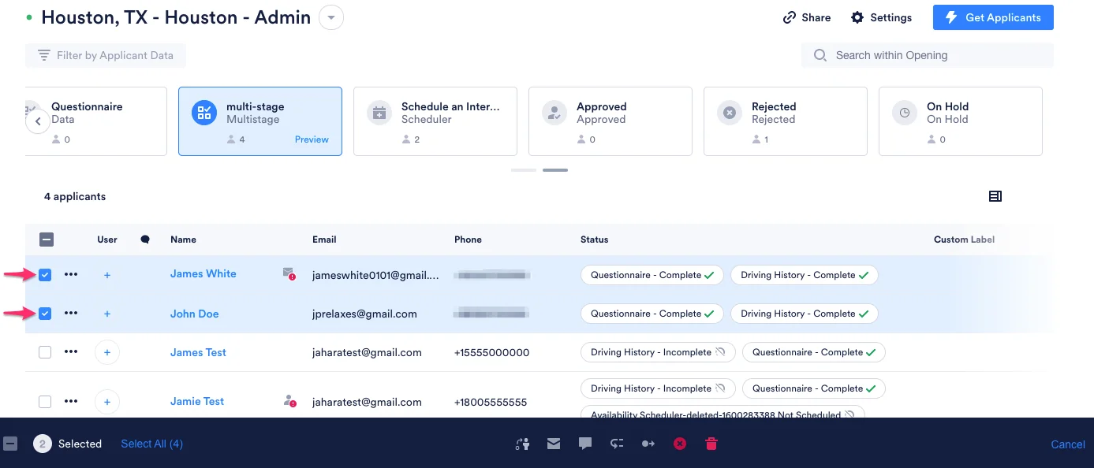Image resolution: width=1094 pixels, height=468 pixels.
Task: Click the assign-user icon in the bottom bar
Action: pyautogui.click(x=522, y=444)
